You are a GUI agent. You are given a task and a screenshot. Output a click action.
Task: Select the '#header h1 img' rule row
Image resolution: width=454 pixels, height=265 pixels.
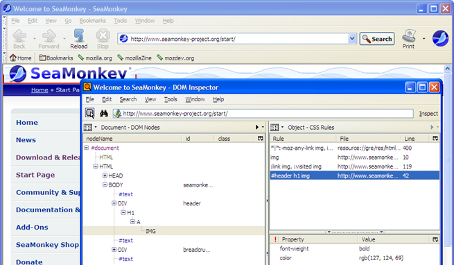355,176
